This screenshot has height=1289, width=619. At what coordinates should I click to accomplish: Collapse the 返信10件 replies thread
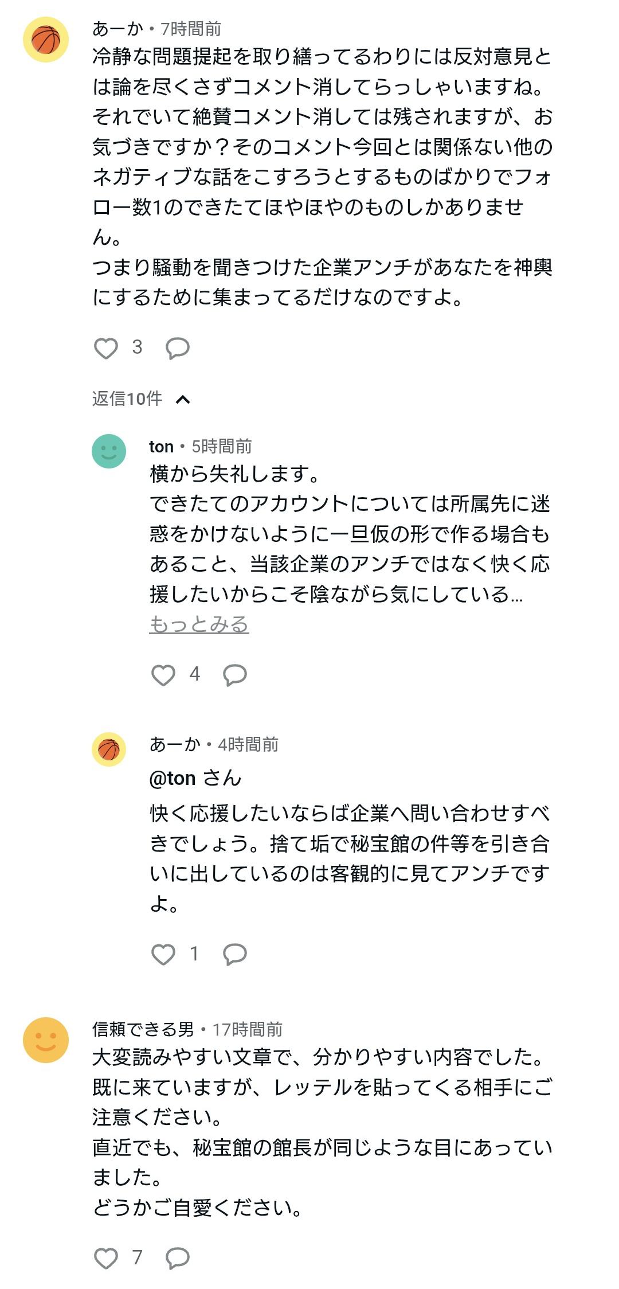coord(183,399)
